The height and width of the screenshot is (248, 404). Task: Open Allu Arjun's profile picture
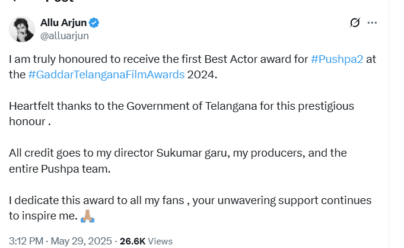21,29
